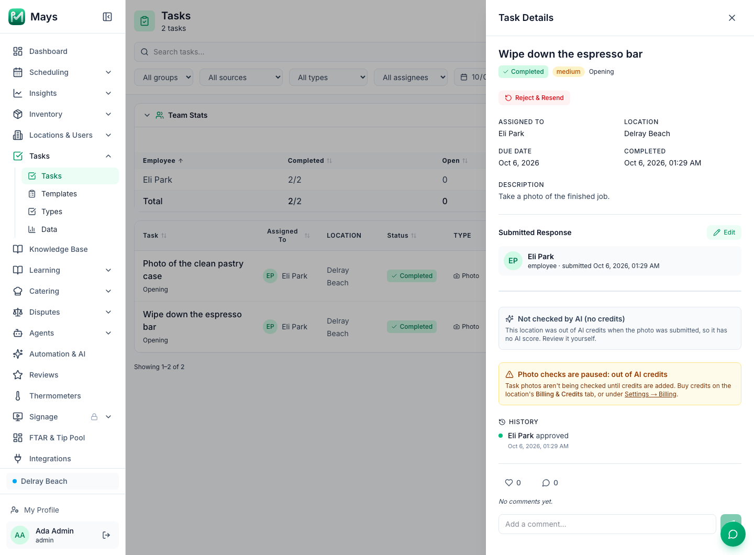Click the comment bubble count icon
This screenshot has height=555, width=754.
546,483
